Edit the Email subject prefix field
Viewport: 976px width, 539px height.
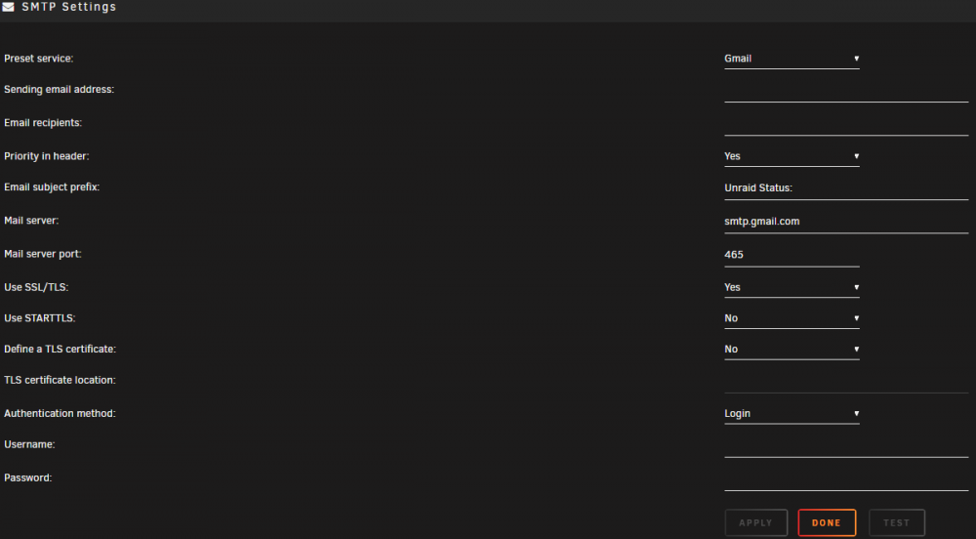click(x=846, y=188)
